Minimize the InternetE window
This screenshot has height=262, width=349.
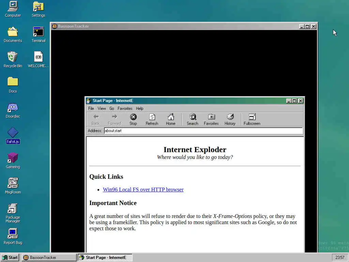pos(289,101)
